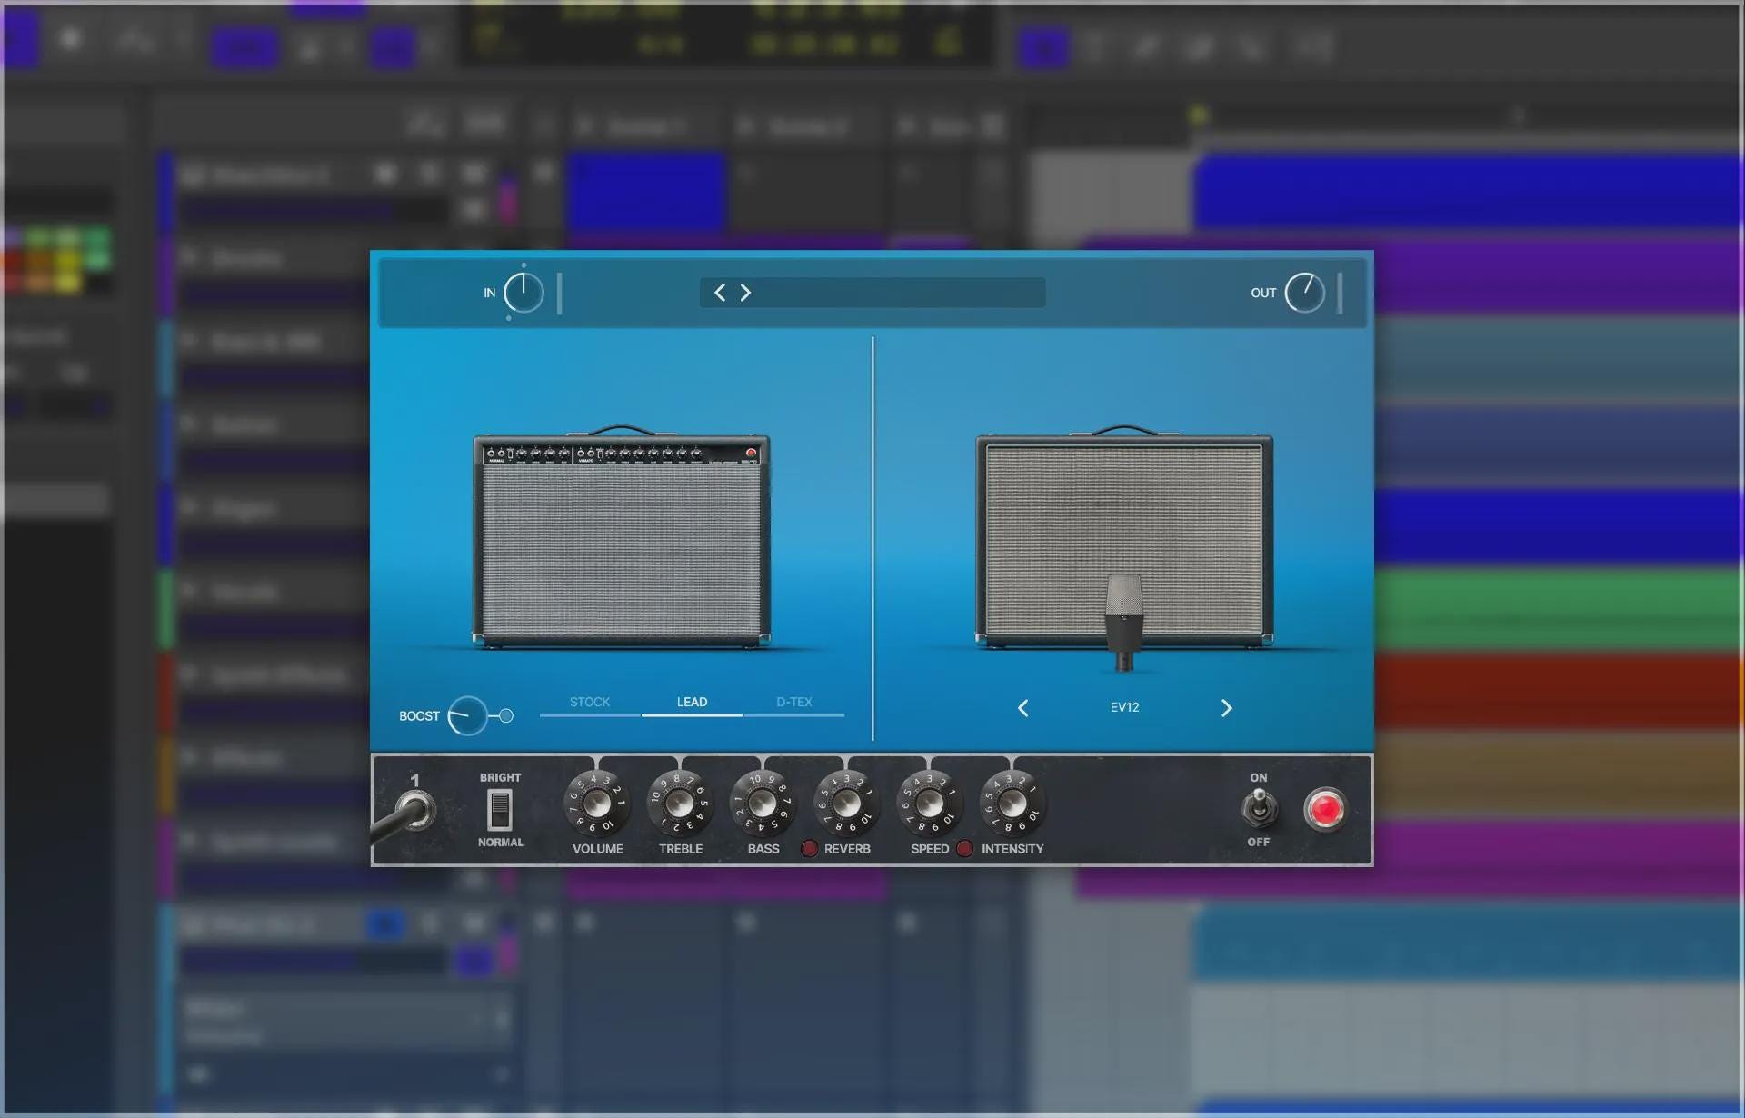1745x1118 pixels.
Task: Open the preset name field
Action: coord(872,293)
